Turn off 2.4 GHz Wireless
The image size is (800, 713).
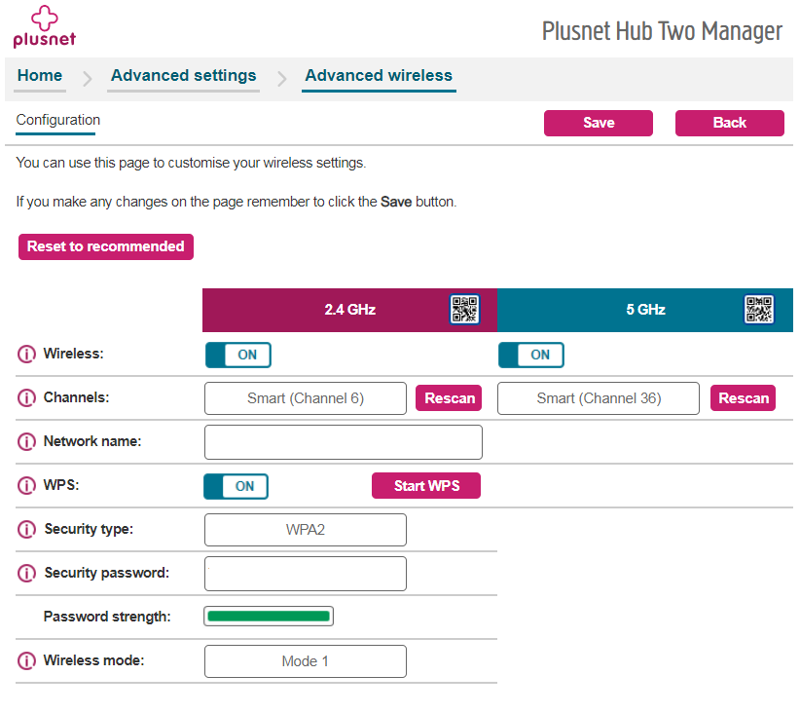pos(237,355)
